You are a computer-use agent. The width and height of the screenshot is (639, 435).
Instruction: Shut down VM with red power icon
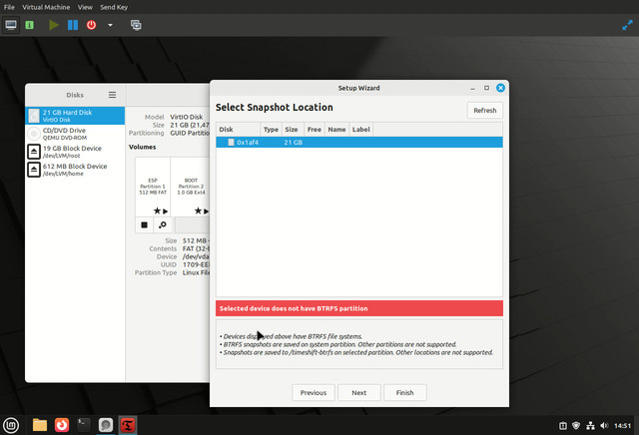[91, 25]
